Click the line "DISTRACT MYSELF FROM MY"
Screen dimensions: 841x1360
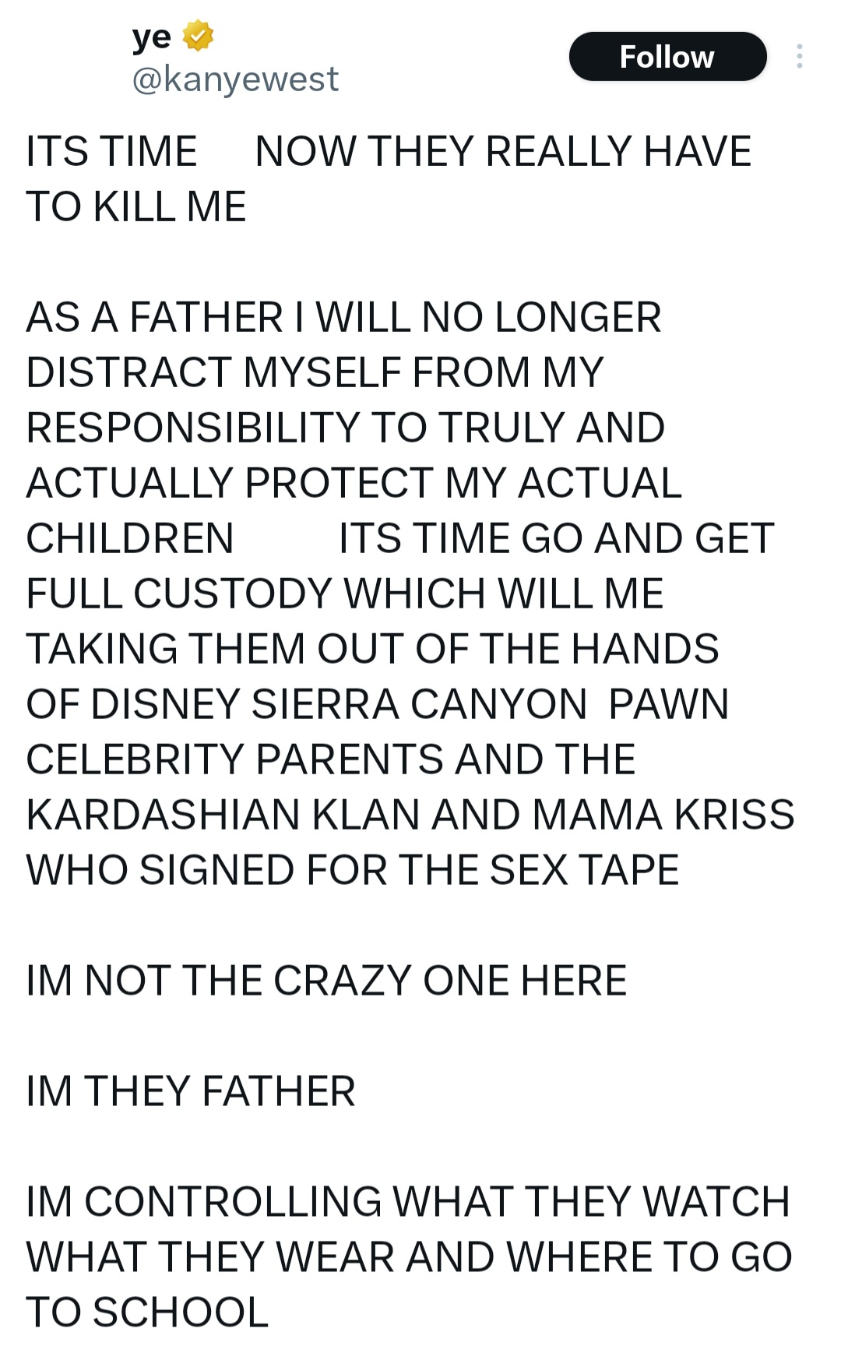coord(315,372)
